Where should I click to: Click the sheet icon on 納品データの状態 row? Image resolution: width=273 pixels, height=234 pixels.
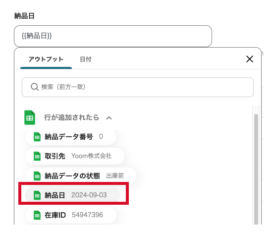37,176
